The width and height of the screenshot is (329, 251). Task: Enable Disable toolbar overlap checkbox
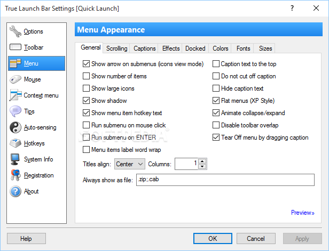[x=216, y=125]
